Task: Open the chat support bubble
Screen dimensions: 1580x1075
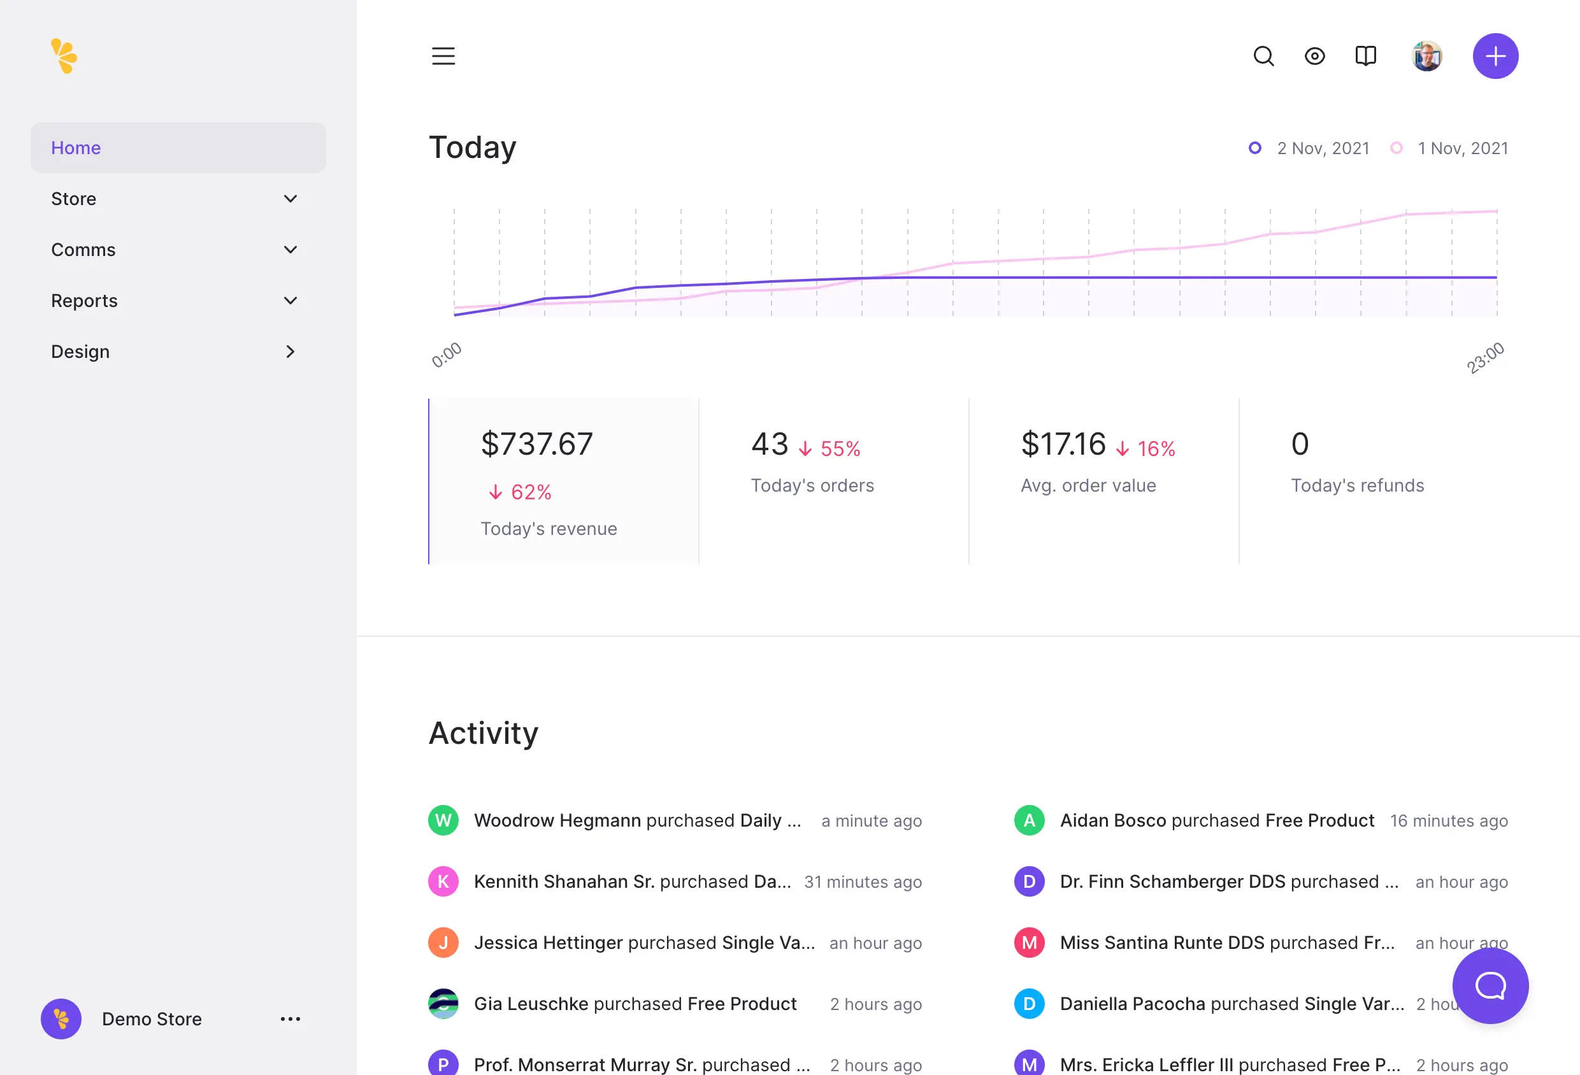Action: (1490, 985)
